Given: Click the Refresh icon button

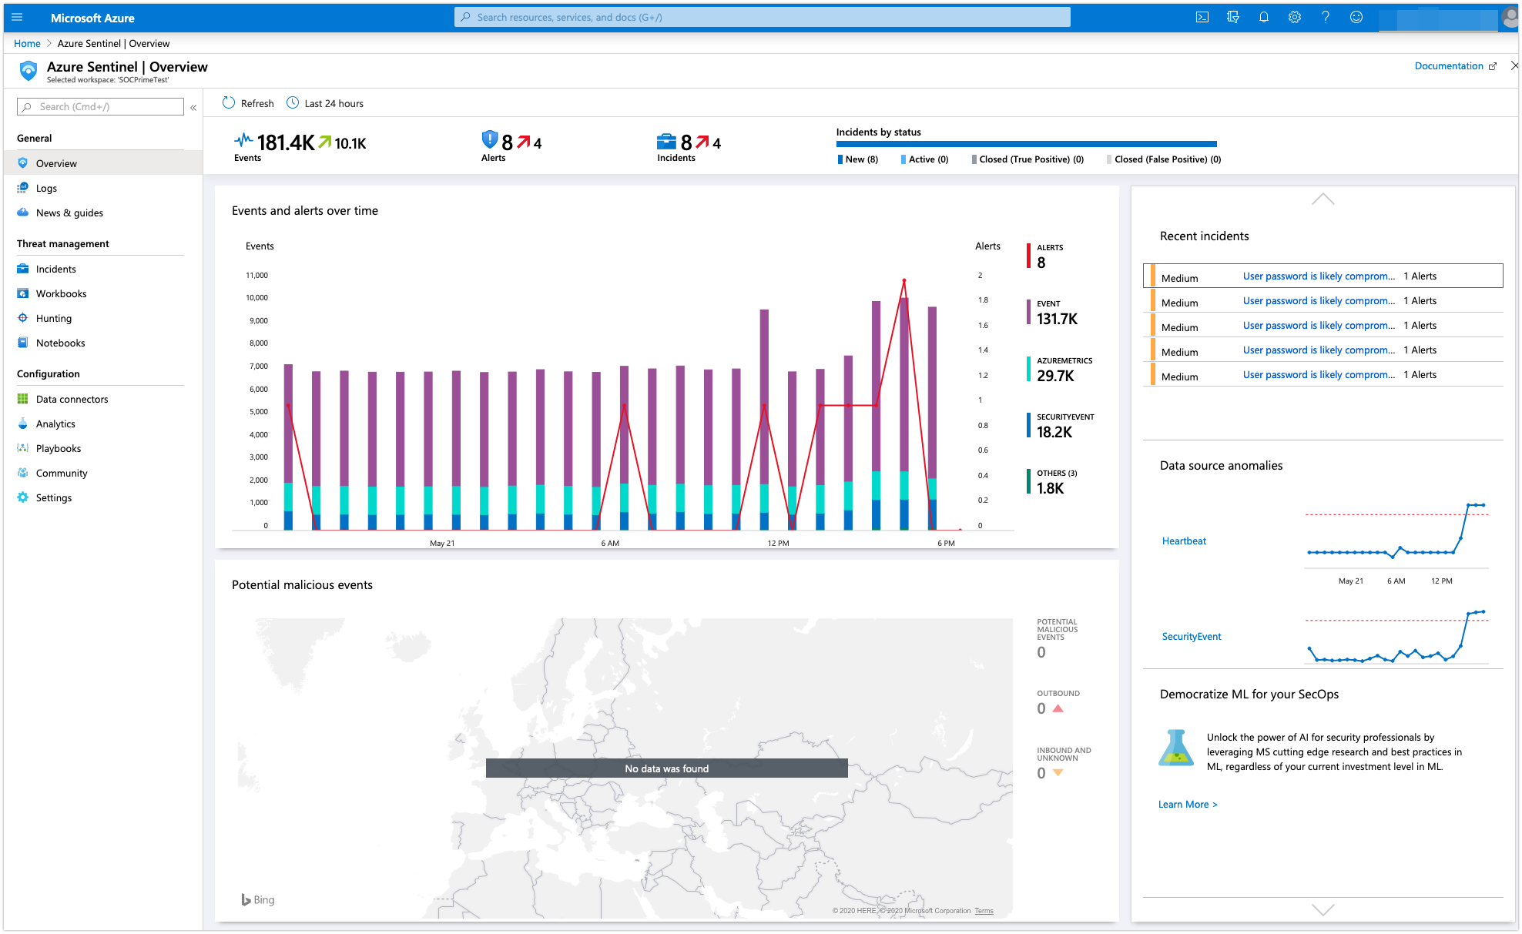Looking at the screenshot, I should 229,103.
